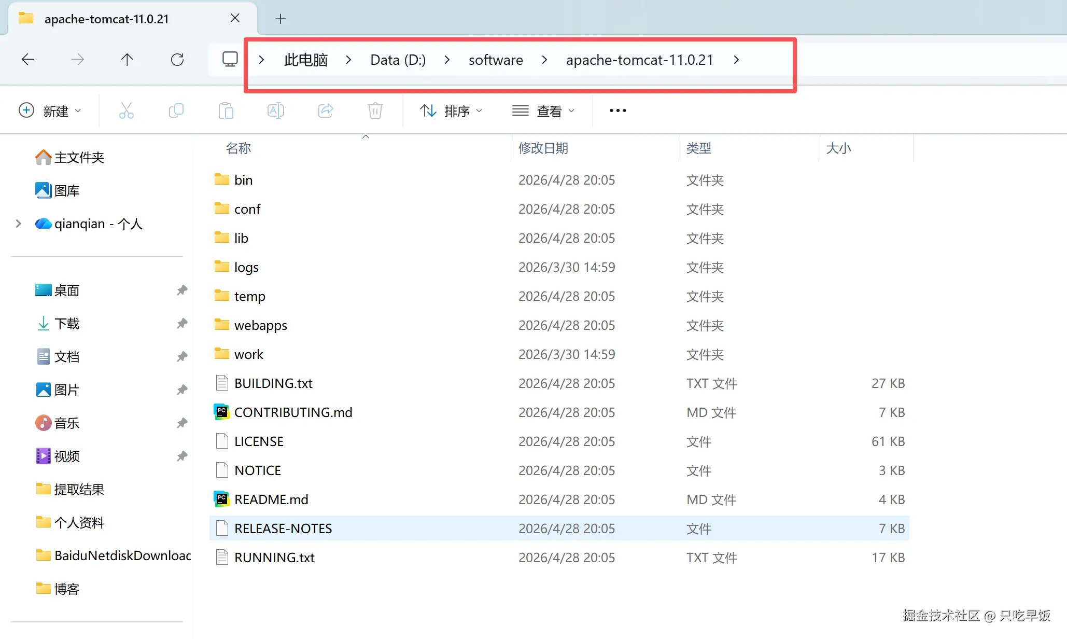The width and height of the screenshot is (1067, 639).
Task: Open a new tab with plus button
Action: pyautogui.click(x=280, y=19)
